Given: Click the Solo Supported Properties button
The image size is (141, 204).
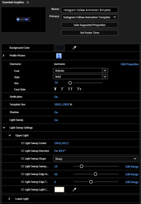Looking at the screenshot, I should (x=90, y=25).
